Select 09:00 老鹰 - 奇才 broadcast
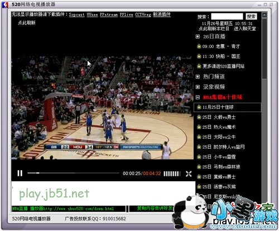 click(221, 46)
